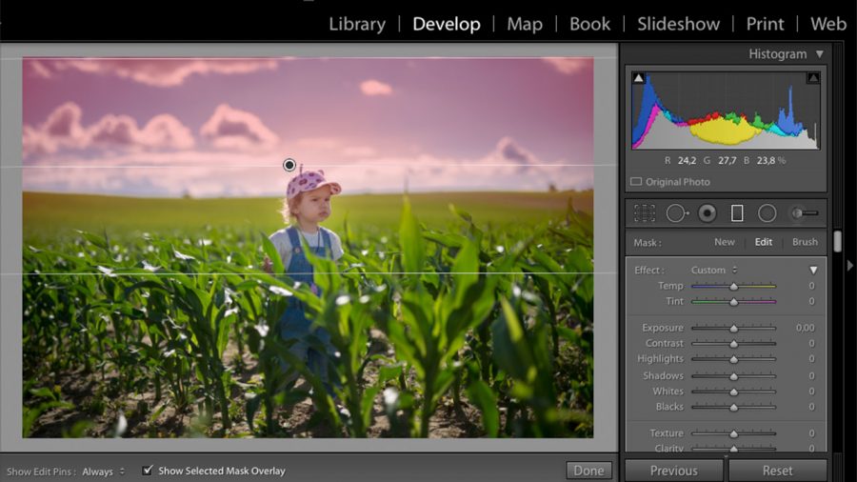Select the Radial Filter tool
Viewport: 857px width, 482px height.
click(767, 213)
